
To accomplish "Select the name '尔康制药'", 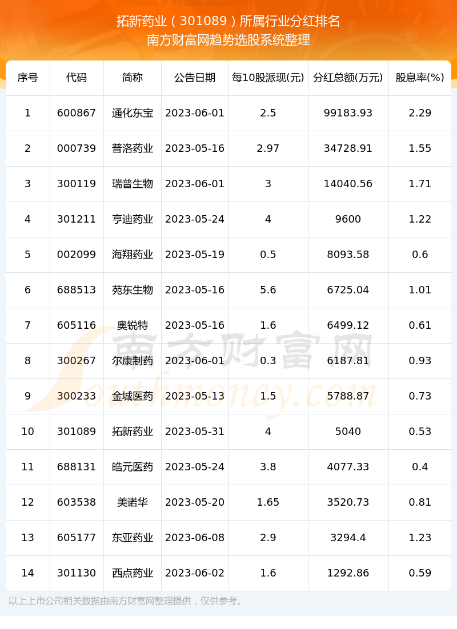I will click(133, 361).
